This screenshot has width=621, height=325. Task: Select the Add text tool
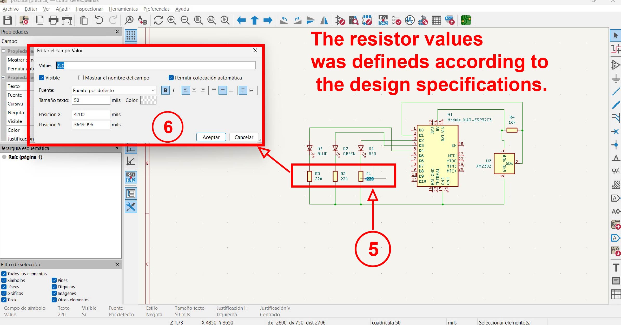click(616, 267)
